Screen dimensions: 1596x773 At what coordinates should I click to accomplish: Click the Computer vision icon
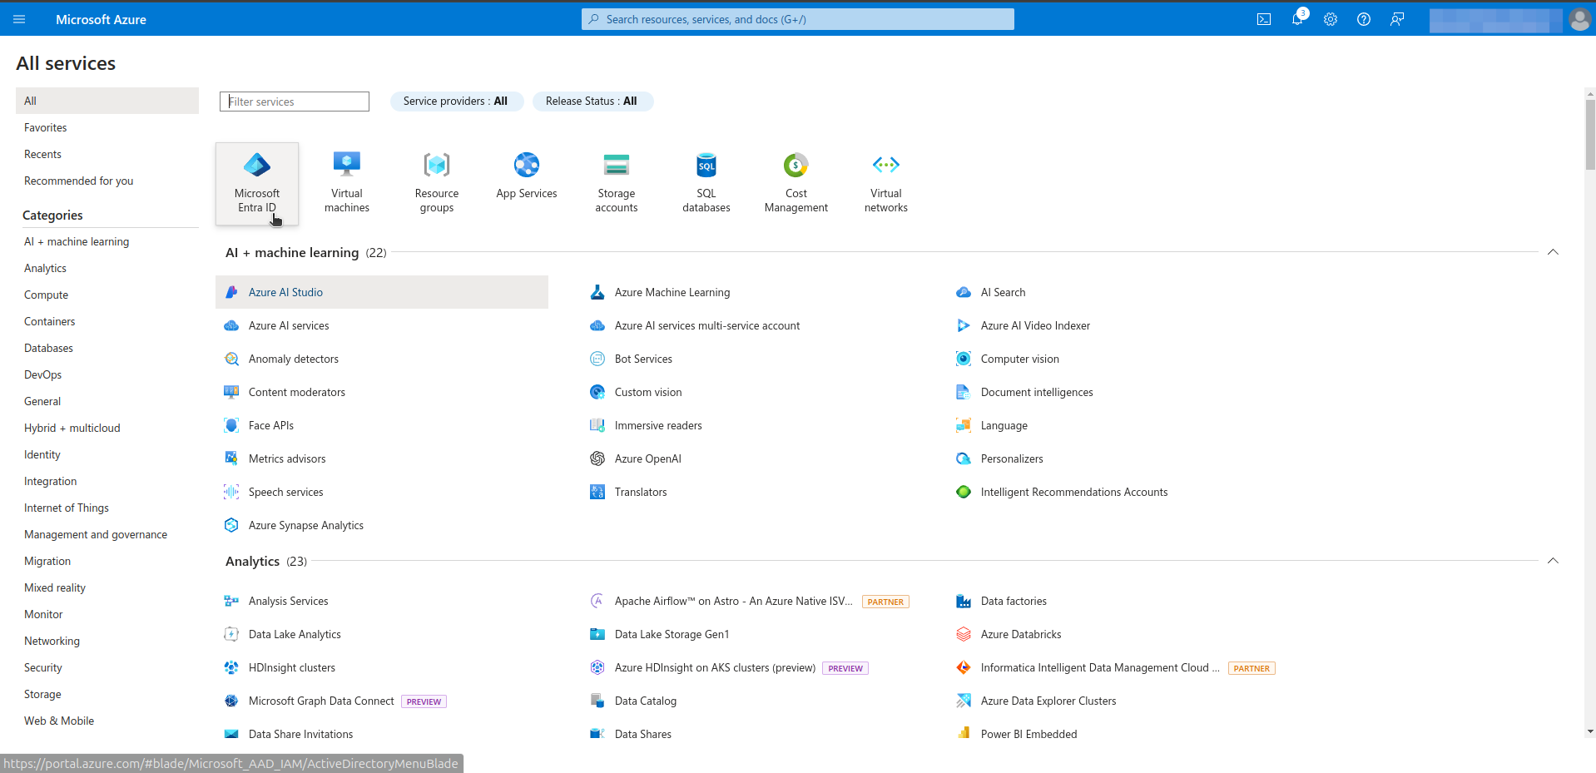pyautogui.click(x=964, y=359)
